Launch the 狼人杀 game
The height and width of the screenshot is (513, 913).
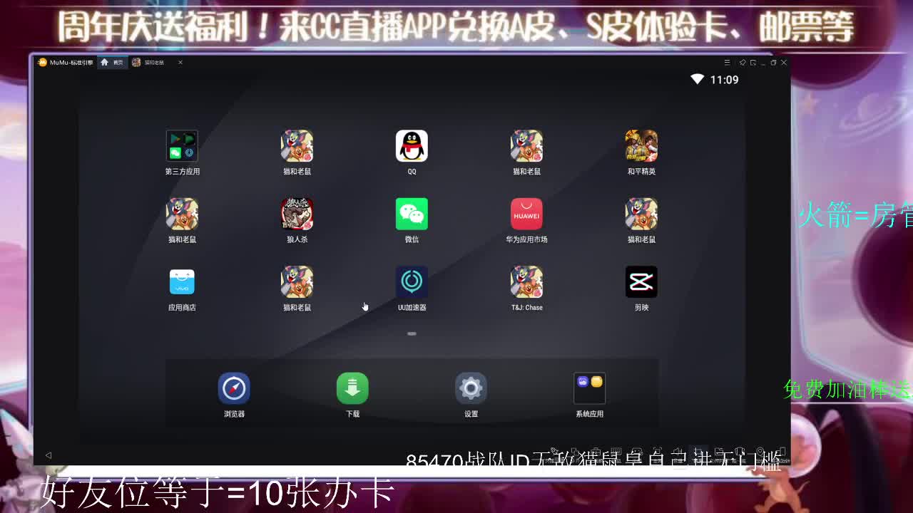pyautogui.click(x=297, y=214)
